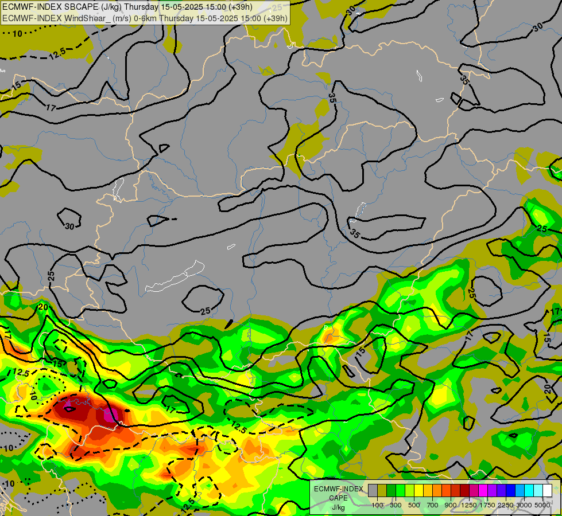The image size is (562, 516).
Task: Click the CAPE word in the legend box
Action: 338,498
